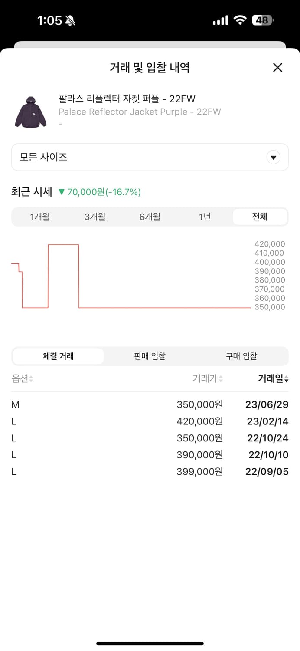
Task: Confirm the 전체 period is selected
Action: 260,217
